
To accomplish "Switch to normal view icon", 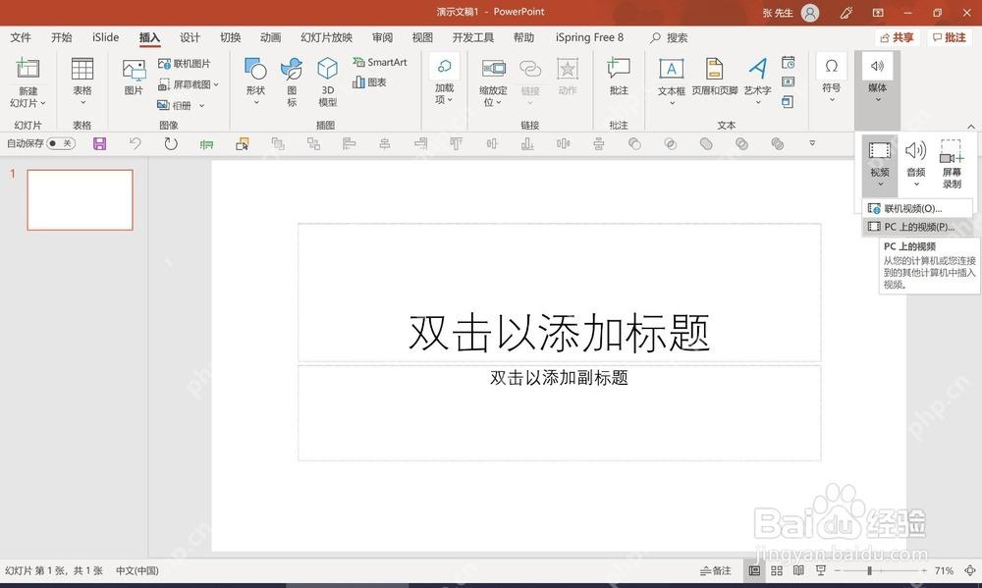I will (x=754, y=571).
